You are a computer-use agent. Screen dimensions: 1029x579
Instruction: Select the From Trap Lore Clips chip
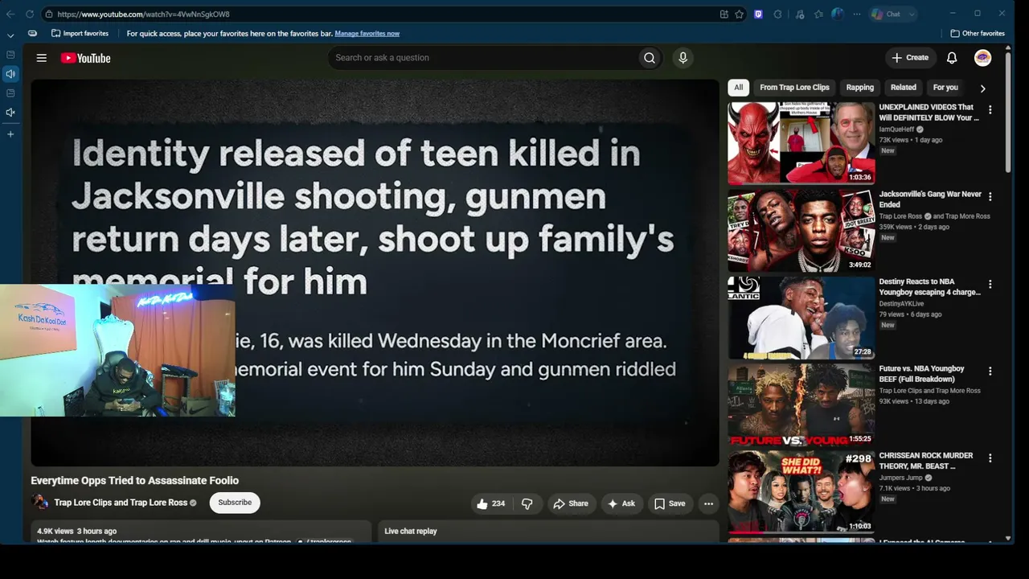(794, 88)
